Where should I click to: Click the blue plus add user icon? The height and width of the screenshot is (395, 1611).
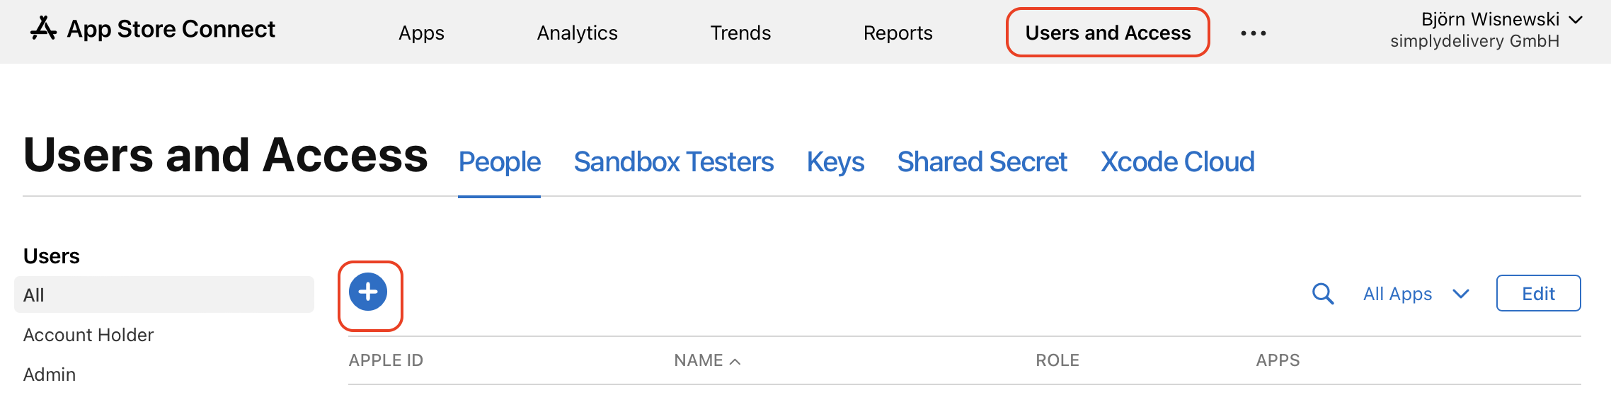(x=368, y=292)
